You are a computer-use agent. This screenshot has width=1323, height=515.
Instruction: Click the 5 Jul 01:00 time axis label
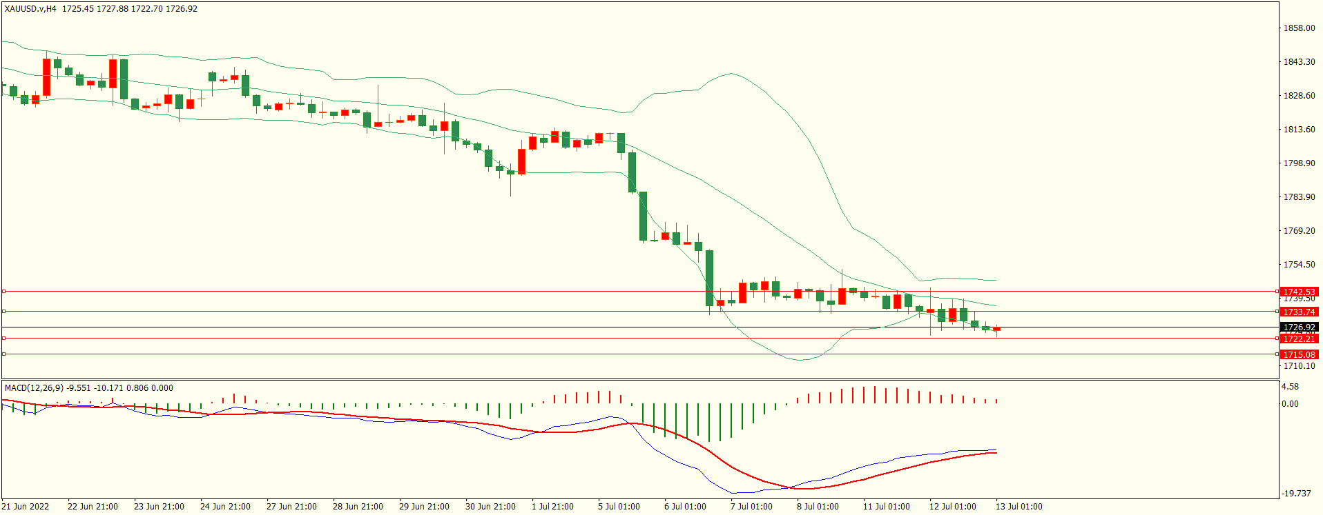(x=619, y=507)
